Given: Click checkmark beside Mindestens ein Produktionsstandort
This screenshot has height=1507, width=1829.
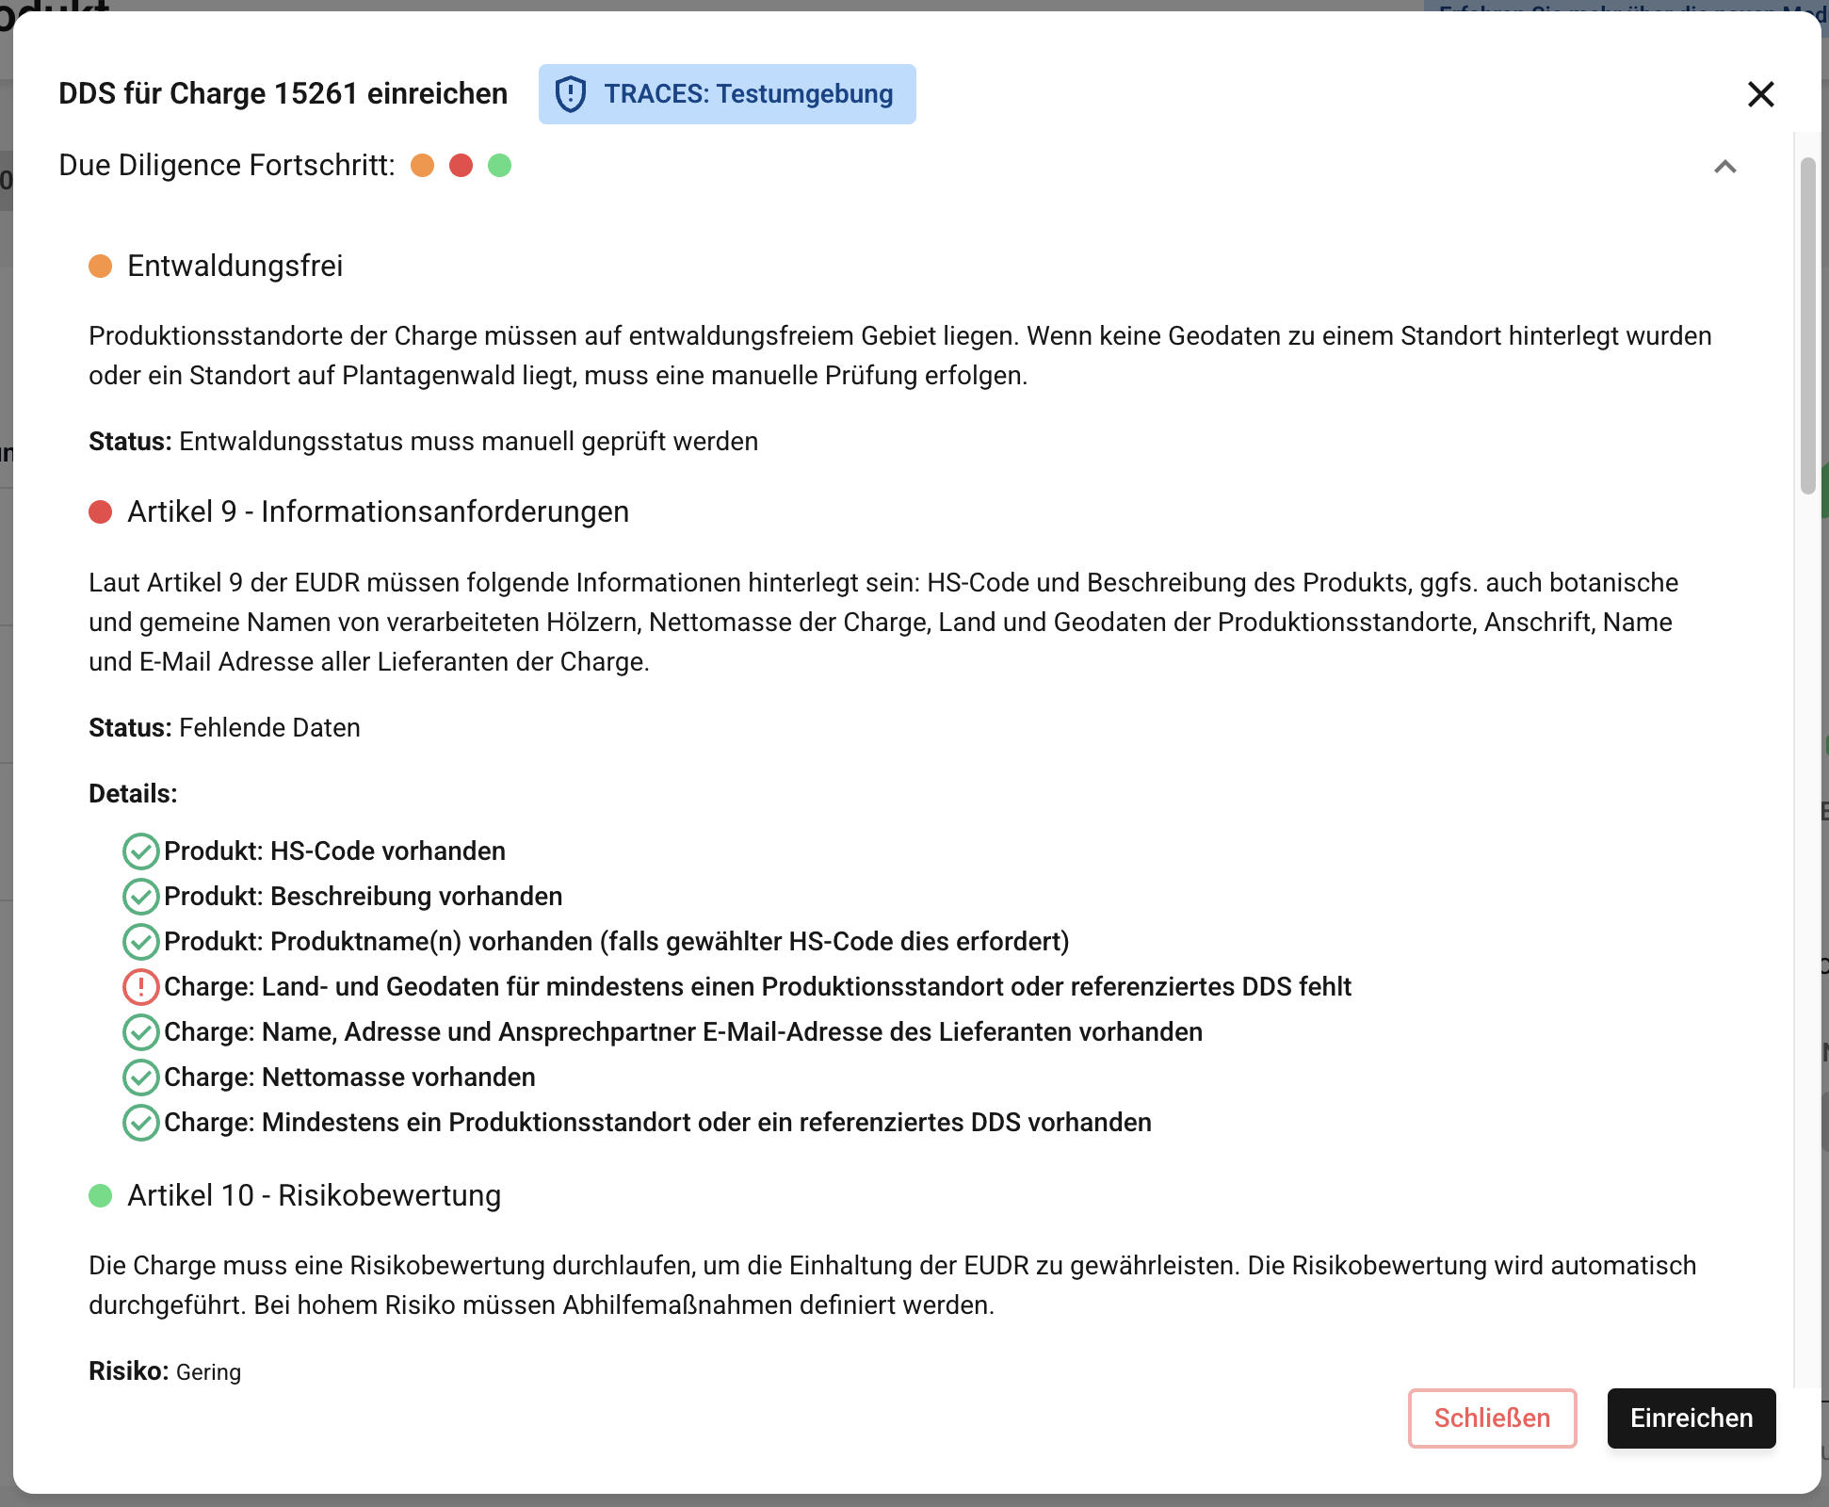Looking at the screenshot, I should tap(140, 1123).
